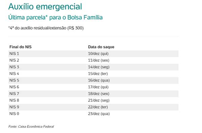Select the 10/dez (qui) date cell

click(x=98, y=54)
